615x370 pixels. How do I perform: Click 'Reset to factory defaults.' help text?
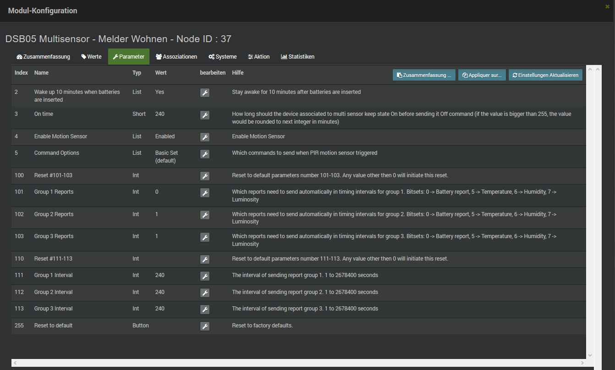[262, 326]
